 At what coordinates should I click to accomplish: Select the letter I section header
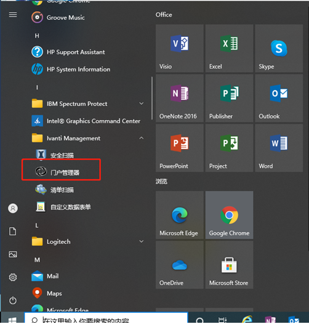[x=37, y=87]
